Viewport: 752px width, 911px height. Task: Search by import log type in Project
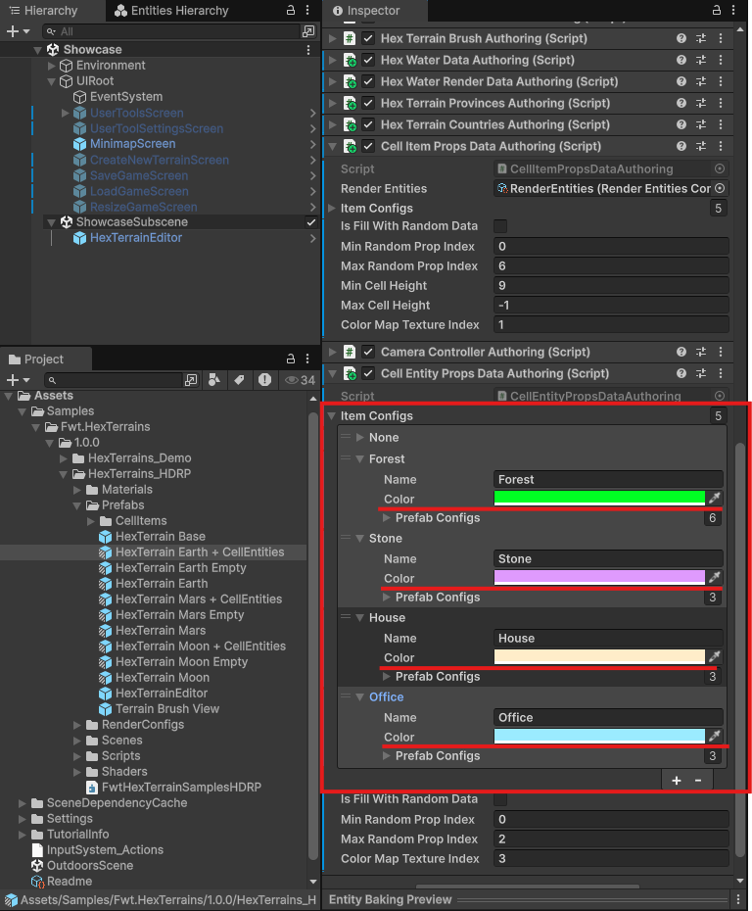264,380
